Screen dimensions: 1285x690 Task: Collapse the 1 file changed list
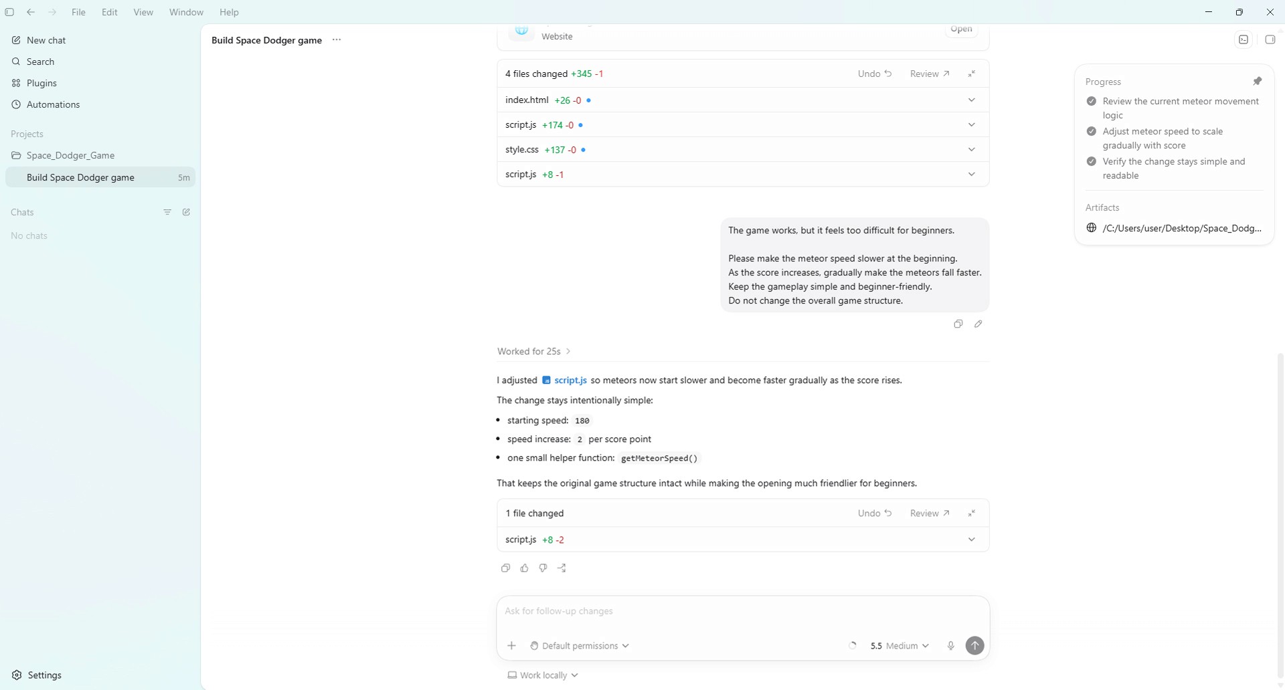pos(972,513)
